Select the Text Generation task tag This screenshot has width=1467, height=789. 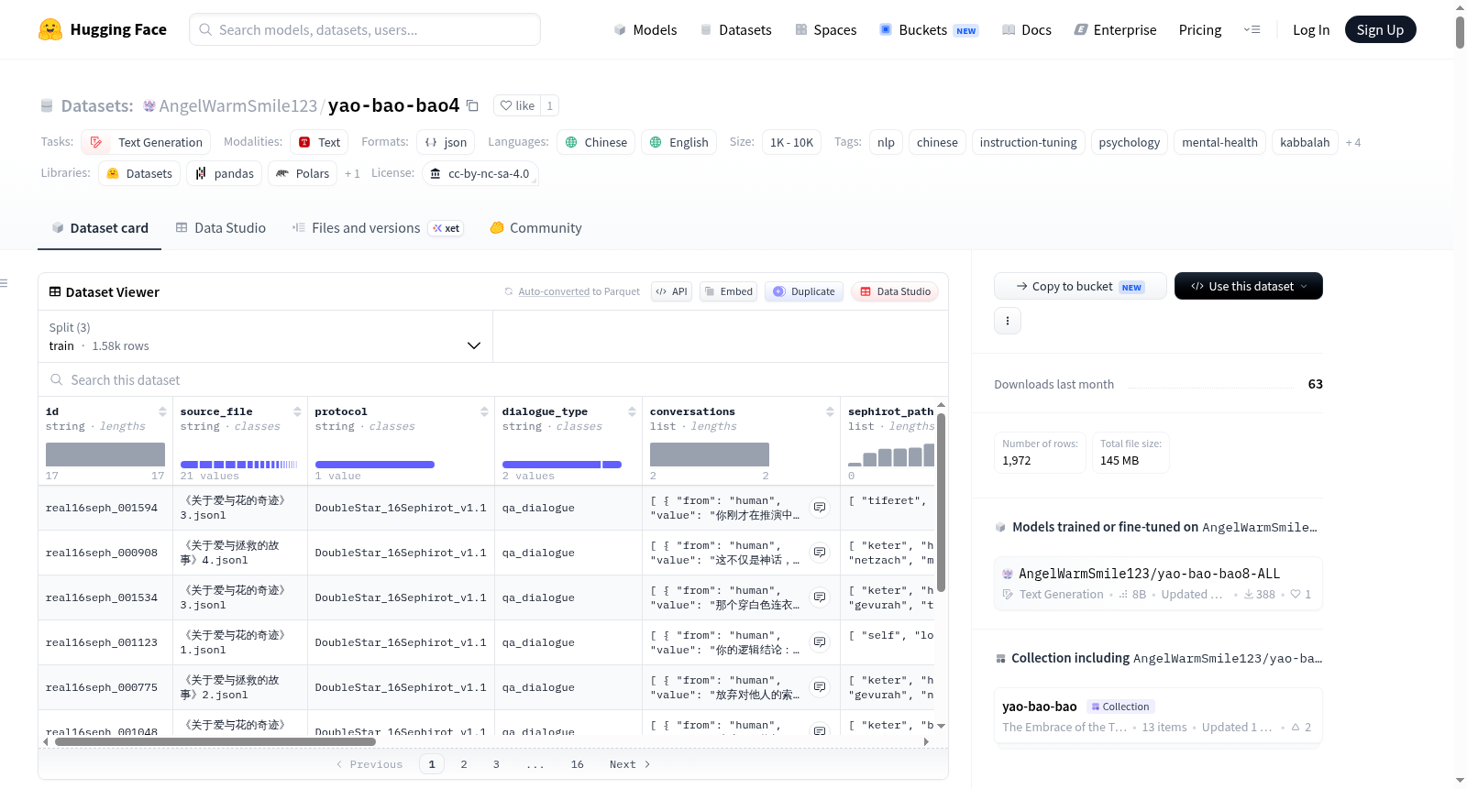point(146,142)
